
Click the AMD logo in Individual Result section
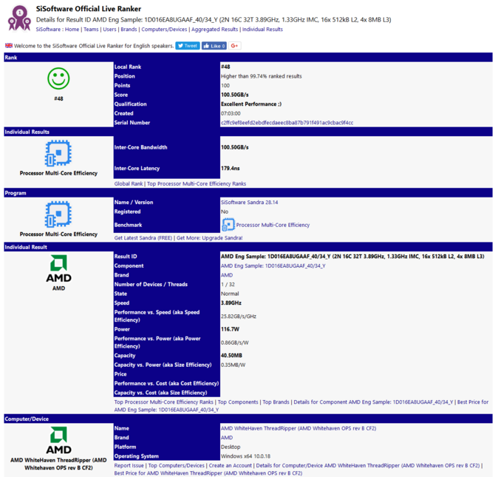coord(58,269)
